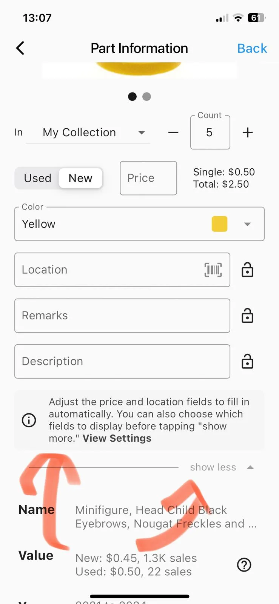Tap the yellow color swatch
The image size is (279, 604).
click(x=219, y=224)
